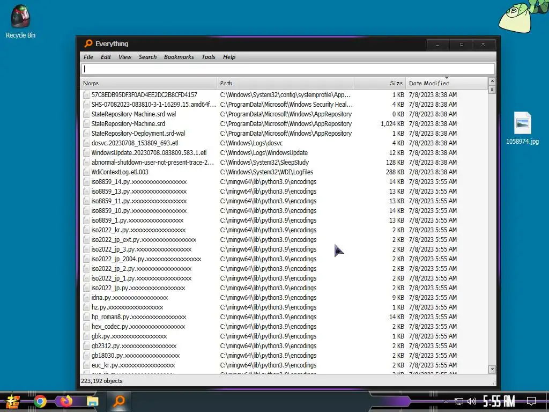Sort results by Size column header
549x412 pixels.
[380, 83]
